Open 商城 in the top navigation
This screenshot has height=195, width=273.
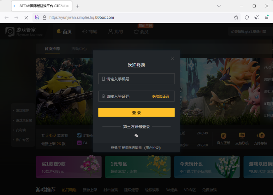click(90, 32)
